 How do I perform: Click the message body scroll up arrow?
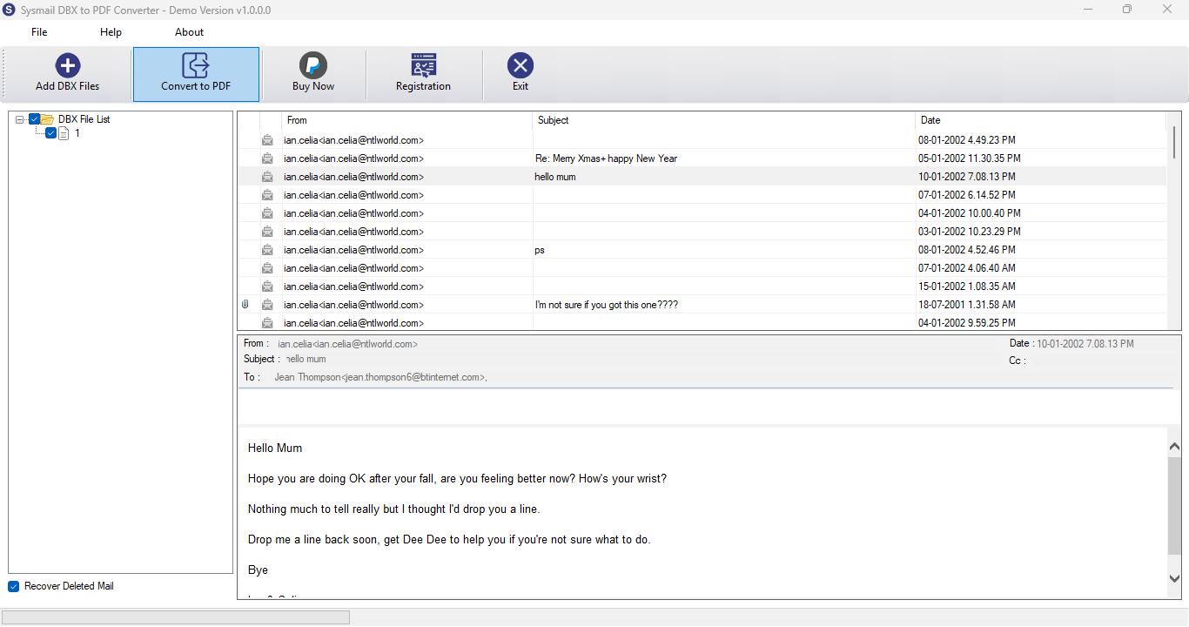pos(1174,446)
